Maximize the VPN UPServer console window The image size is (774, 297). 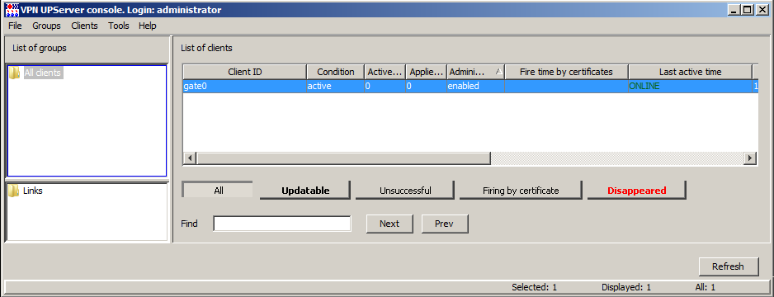click(748, 9)
